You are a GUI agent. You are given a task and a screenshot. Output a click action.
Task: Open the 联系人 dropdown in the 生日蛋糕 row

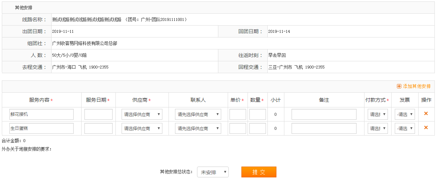(198, 128)
